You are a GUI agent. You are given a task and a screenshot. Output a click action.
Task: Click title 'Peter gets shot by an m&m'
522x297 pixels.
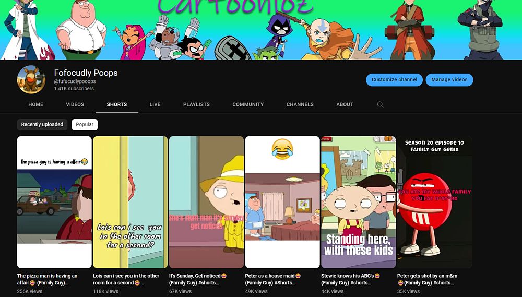[428, 279]
